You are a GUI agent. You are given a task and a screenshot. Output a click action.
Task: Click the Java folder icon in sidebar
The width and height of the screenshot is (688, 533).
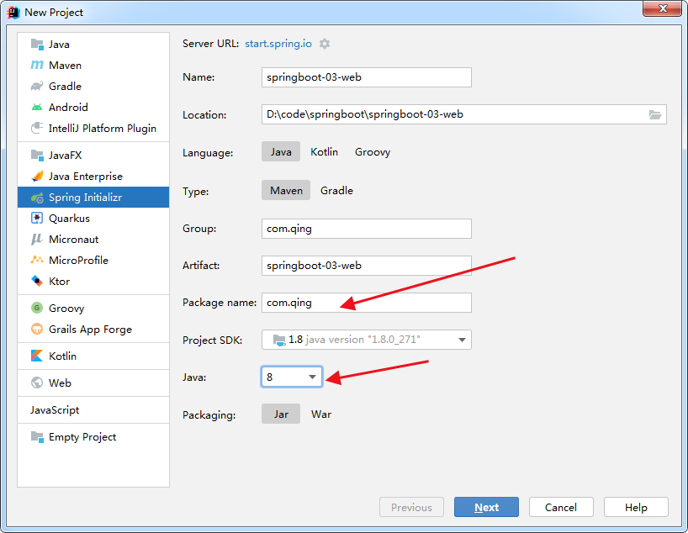pos(37,45)
